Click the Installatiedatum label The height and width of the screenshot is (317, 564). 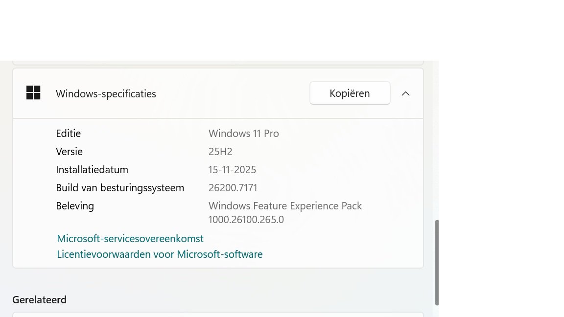pyautogui.click(x=92, y=170)
